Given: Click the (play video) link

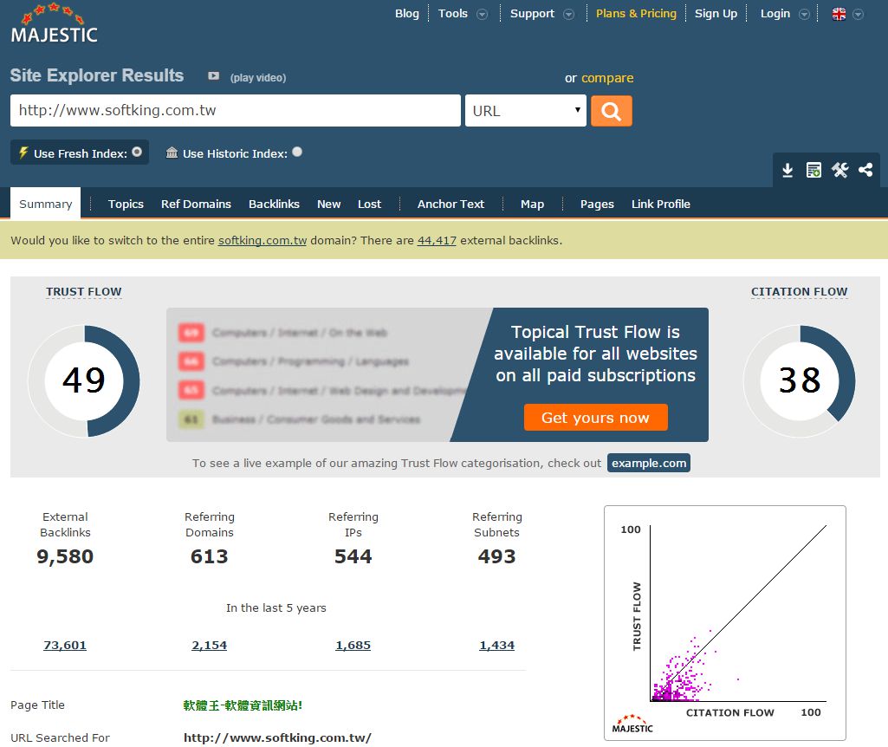Looking at the screenshot, I should [x=257, y=78].
